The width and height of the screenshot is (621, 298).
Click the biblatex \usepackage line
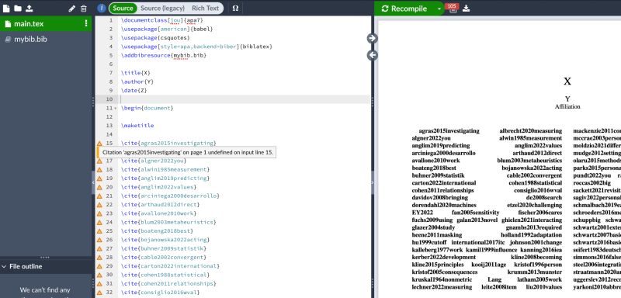pos(197,47)
